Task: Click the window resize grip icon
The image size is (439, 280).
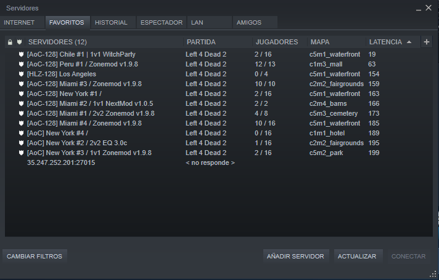Action: [x=433, y=274]
